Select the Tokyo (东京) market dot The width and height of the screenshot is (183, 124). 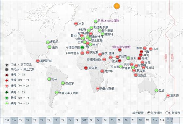click(151, 49)
